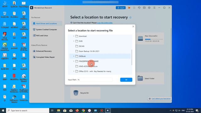Open Microsoft Store from the taskbar
Viewport: 201px width, 113px height.
pyautogui.click(x=65, y=110)
